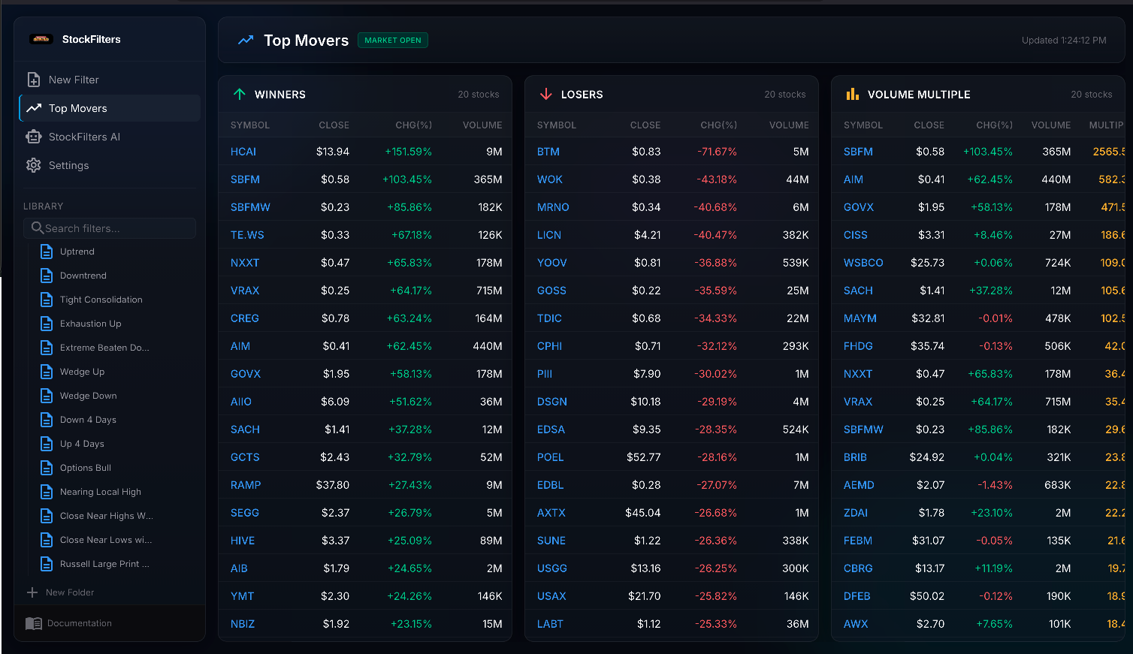This screenshot has width=1133, height=654.
Task: Sort Winners by VOLUME column header
Action: (x=482, y=125)
